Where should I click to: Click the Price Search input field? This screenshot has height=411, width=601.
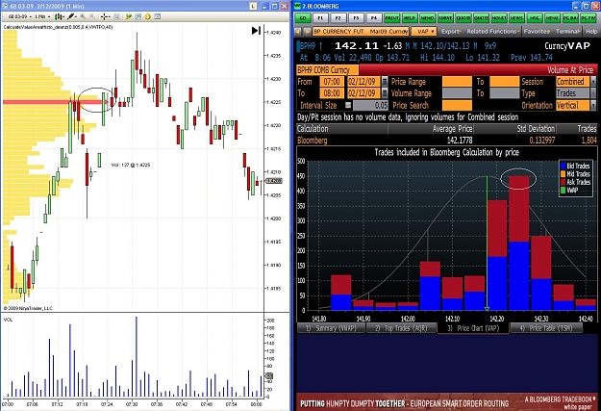tap(457, 105)
